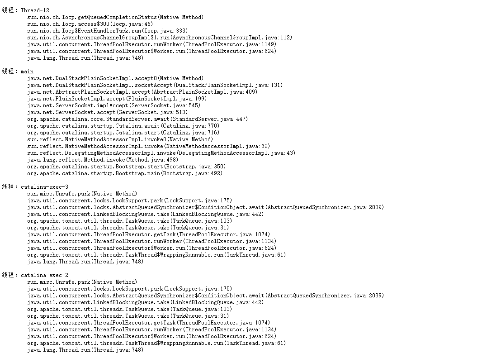Select the Method.invoke stack line
Viewport: 496px width, 358px height.
pos(103,160)
